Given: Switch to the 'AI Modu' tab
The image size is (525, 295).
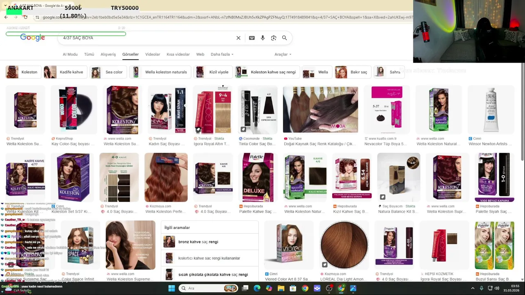Looking at the screenshot, I should 70,54.
